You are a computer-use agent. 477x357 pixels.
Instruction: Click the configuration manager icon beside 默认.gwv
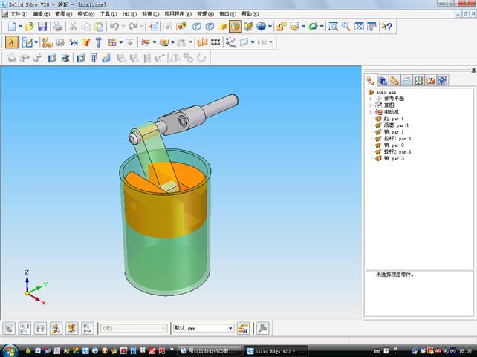(243, 328)
